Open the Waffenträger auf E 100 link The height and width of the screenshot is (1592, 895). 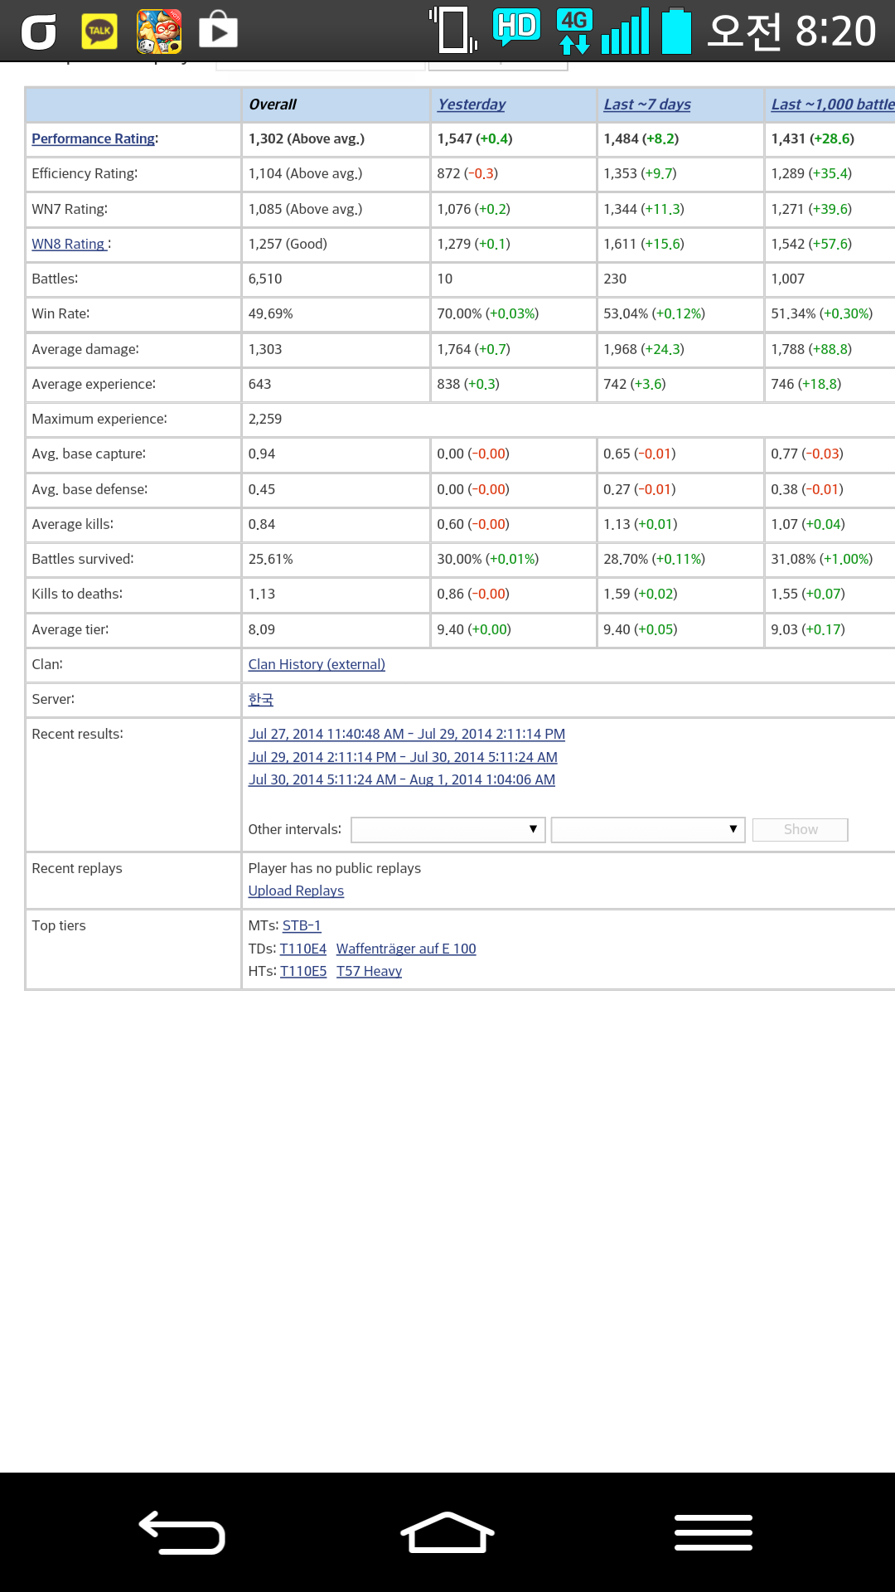406,949
